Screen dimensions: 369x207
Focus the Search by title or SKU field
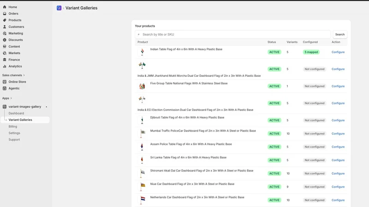tap(233, 34)
